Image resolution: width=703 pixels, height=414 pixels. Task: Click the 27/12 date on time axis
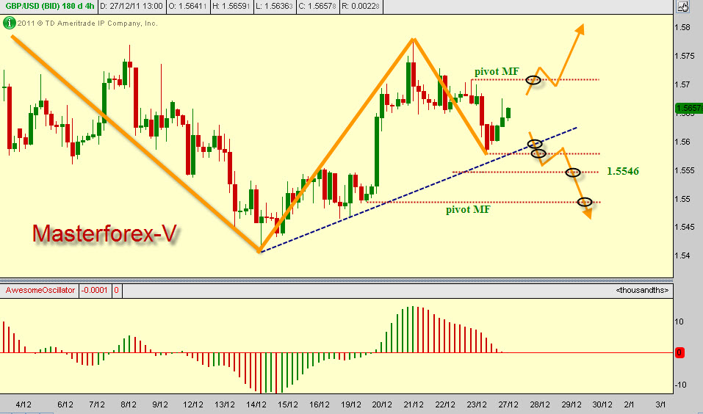click(x=508, y=404)
